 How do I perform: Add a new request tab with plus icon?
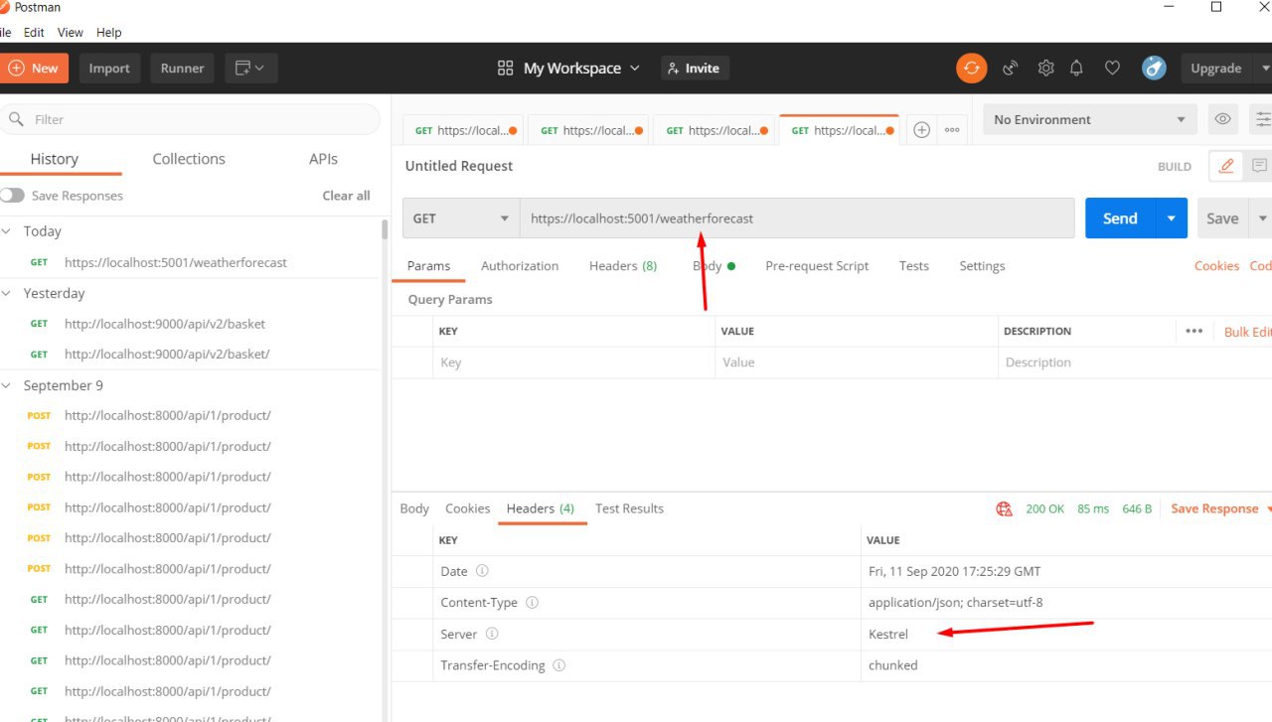point(921,130)
